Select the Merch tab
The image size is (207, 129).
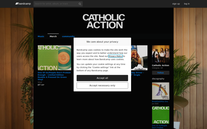[53, 36]
